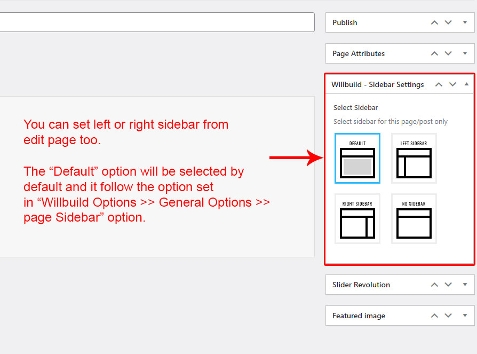This screenshot has width=477, height=354.
Task: Move Willbuild Sidebar Settings panel up
Action: (x=439, y=84)
